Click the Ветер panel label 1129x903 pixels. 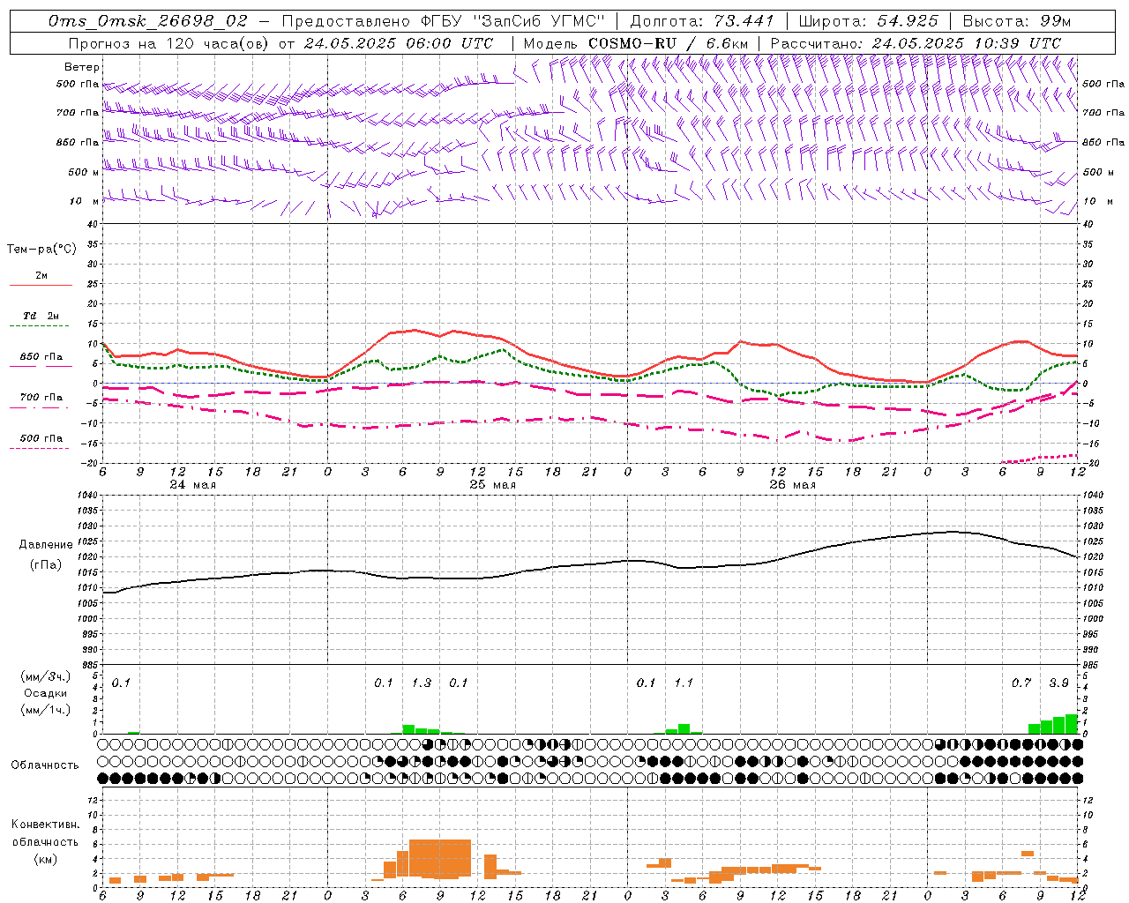[82, 67]
